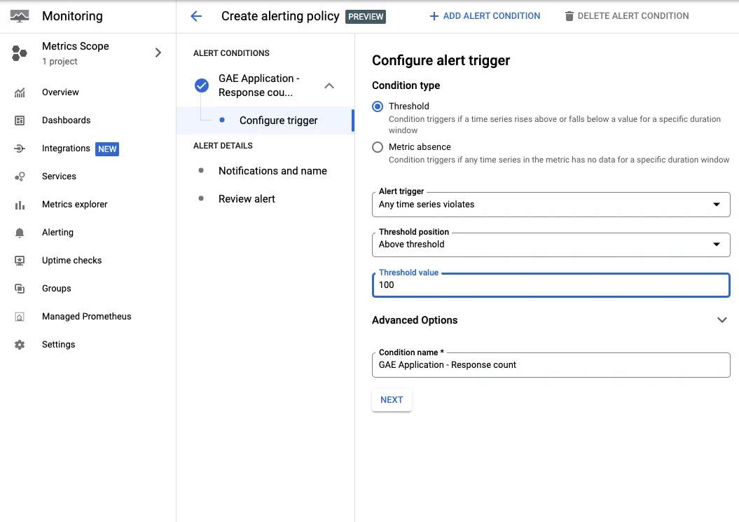Image resolution: width=739 pixels, height=522 pixels.
Task: Click the back arrow on Create alerting policy
Action: click(195, 15)
